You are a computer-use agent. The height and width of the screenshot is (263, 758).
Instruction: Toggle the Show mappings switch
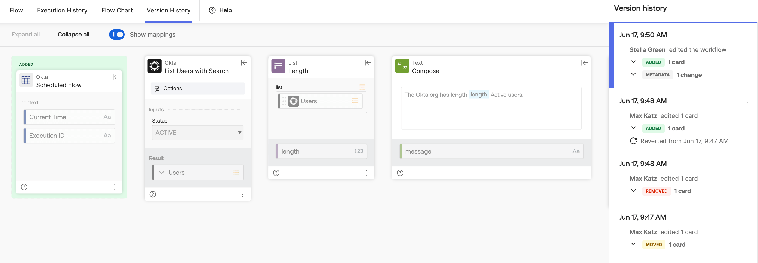point(117,35)
